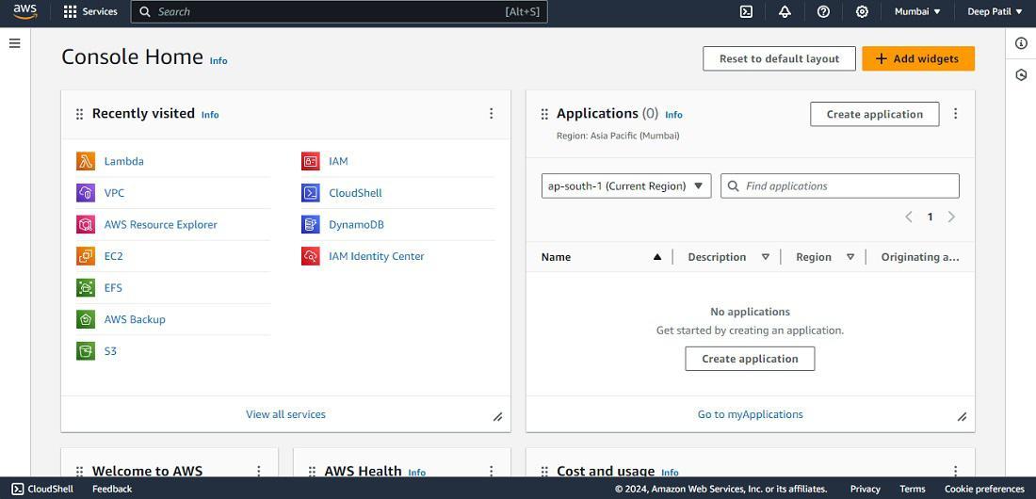This screenshot has width=1036, height=499.
Task: Click the Add widgets button
Action: (x=918, y=58)
